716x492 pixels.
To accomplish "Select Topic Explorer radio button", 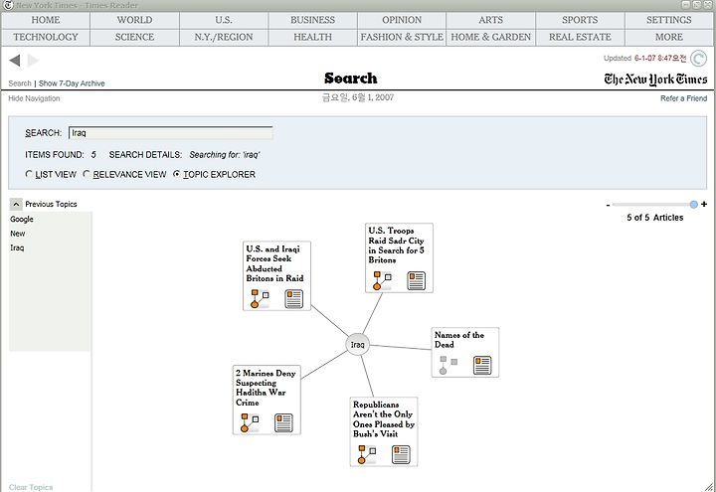I will click(x=177, y=174).
